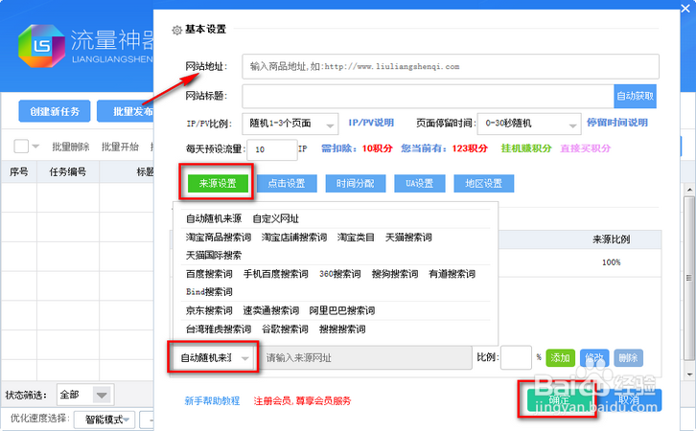Click the 修改 button
Image resolution: width=696 pixels, height=431 pixels.
point(594,357)
